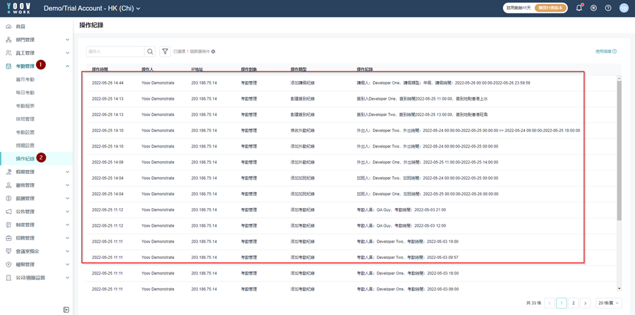Click the list icon beside the bell
Viewport: 635px width, 315px height.
point(594,8)
